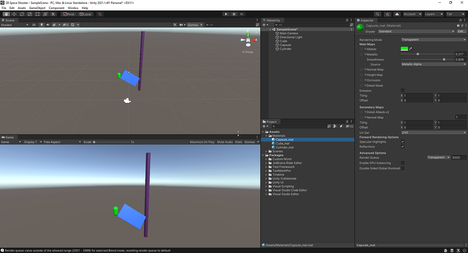
Task: Select the Move tool
Action: pyautogui.click(x=13, y=14)
